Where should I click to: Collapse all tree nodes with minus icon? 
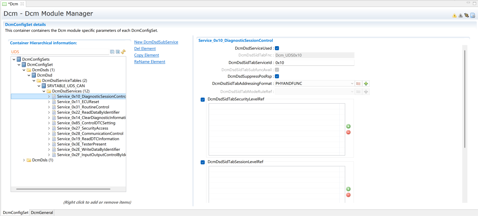point(112,52)
